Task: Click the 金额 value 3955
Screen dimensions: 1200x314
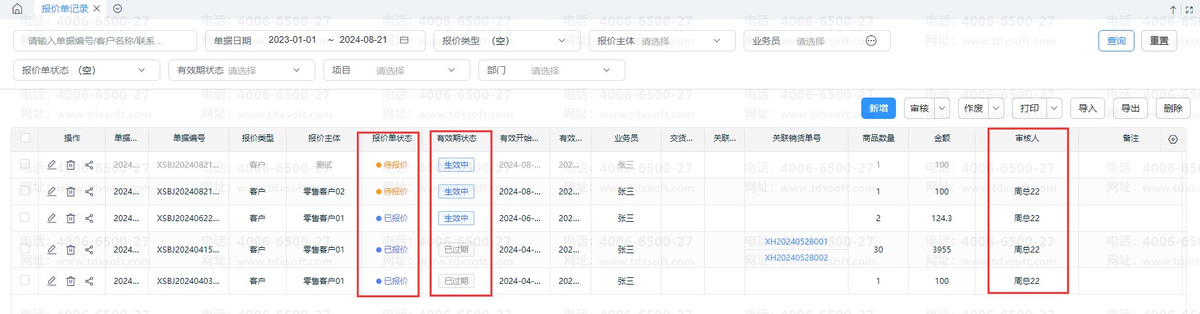Action: [x=941, y=249]
